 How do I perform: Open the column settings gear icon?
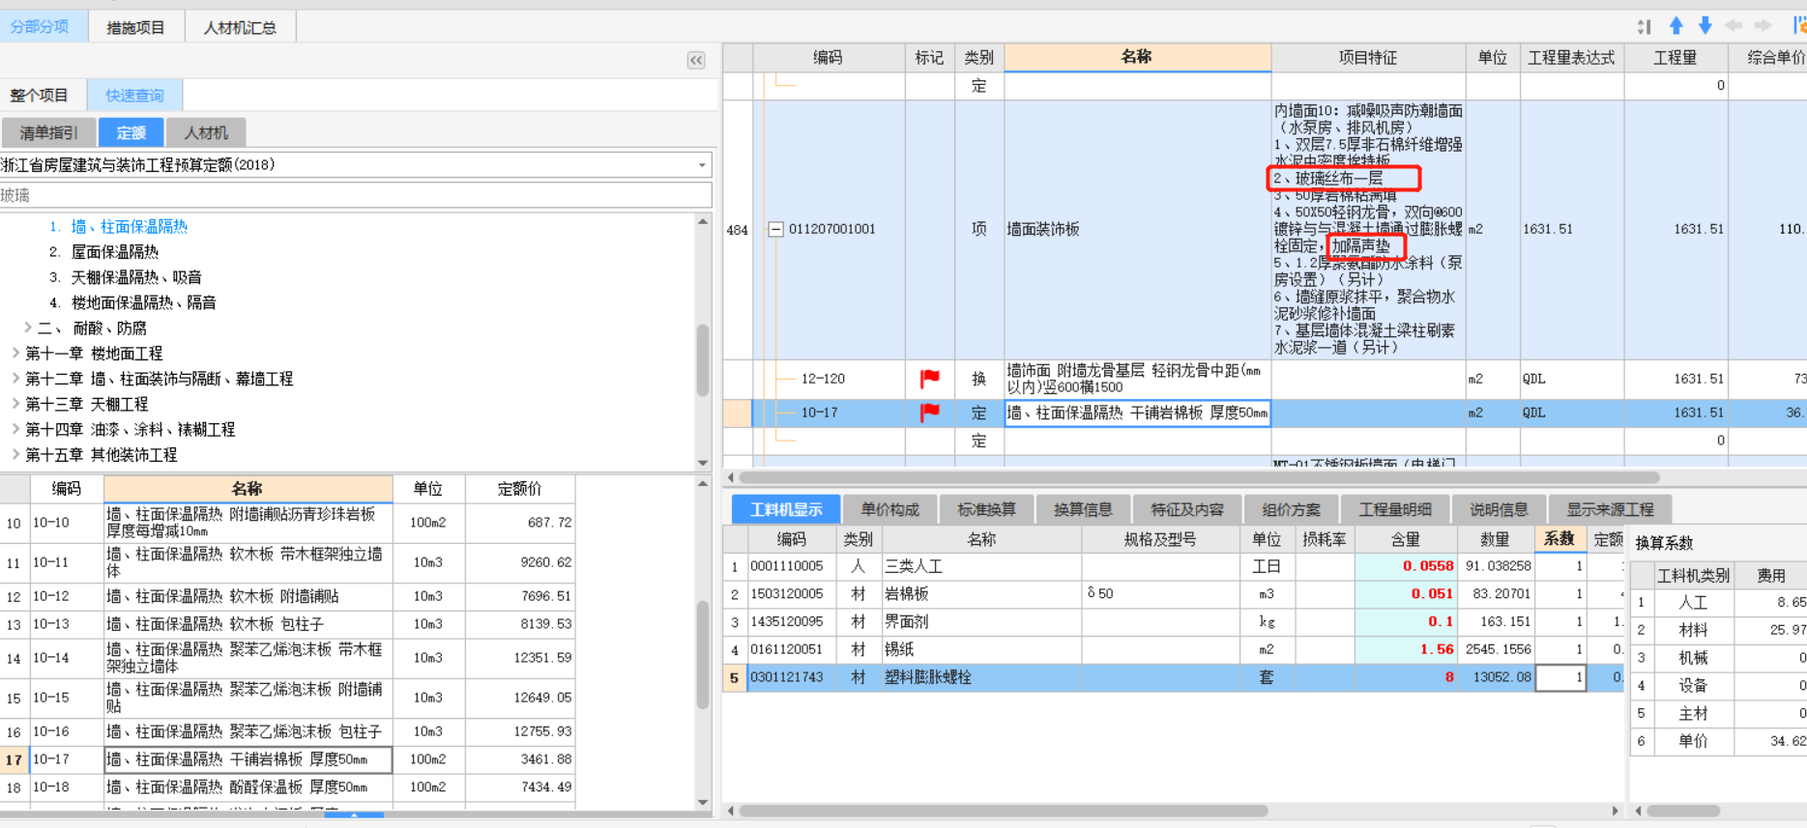1799,26
